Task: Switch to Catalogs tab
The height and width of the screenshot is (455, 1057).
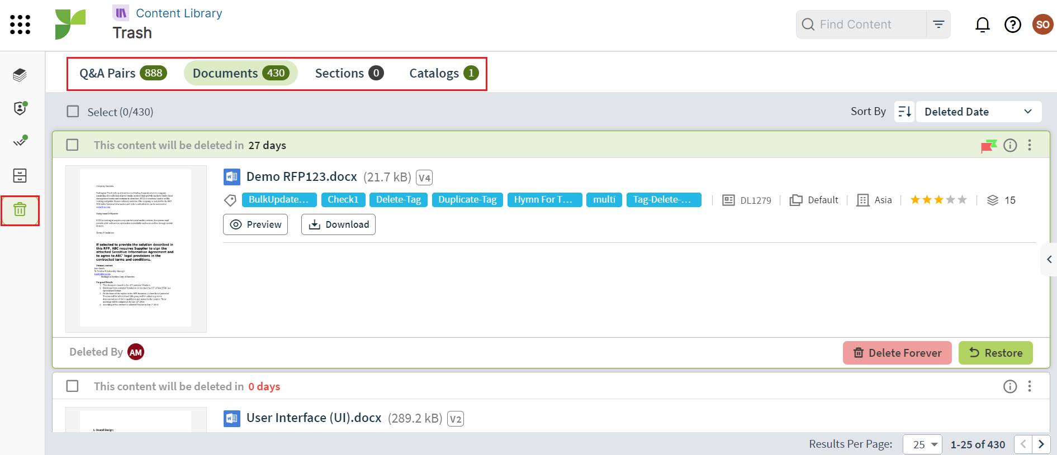Action: [x=444, y=73]
